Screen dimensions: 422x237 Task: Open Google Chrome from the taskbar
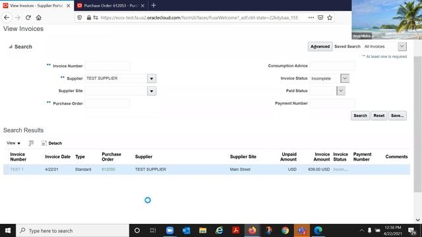(x=286, y=230)
